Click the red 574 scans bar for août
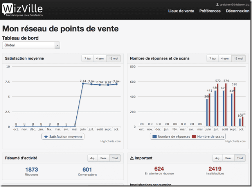Screen dimensions: 252x187 pos(226,105)
